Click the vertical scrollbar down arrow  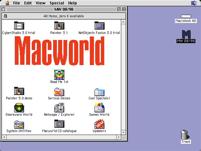click(123, 132)
